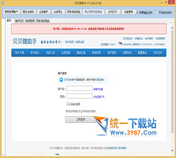Click the QQ penguin customer service icon
Viewport: 176px width, 158px height.
(x=120, y=44)
